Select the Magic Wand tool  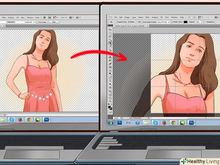coord(110,40)
